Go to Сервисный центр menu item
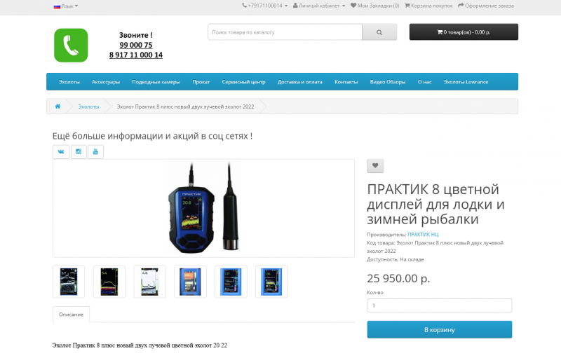Viewport: 561px width, 358px height. pyautogui.click(x=243, y=82)
